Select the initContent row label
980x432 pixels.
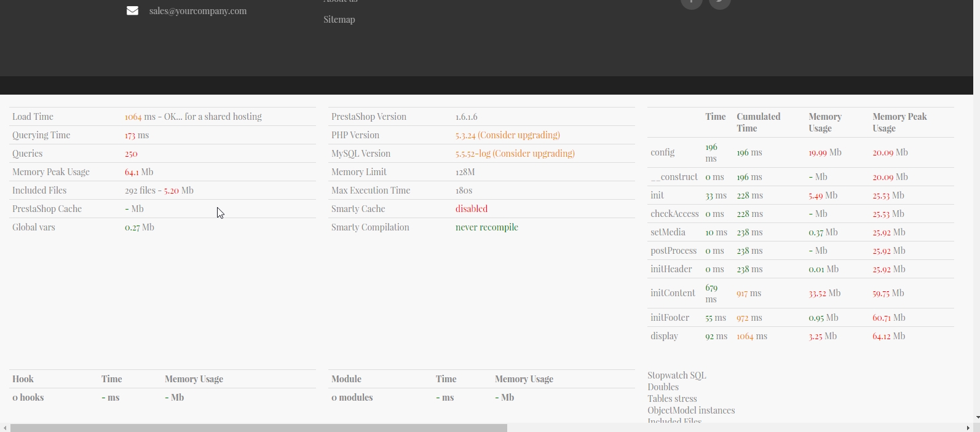pyautogui.click(x=673, y=293)
